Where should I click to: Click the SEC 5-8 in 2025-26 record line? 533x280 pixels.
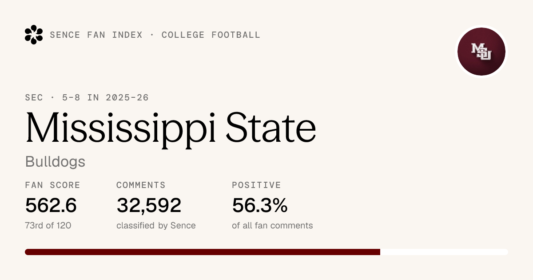(87, 98)
